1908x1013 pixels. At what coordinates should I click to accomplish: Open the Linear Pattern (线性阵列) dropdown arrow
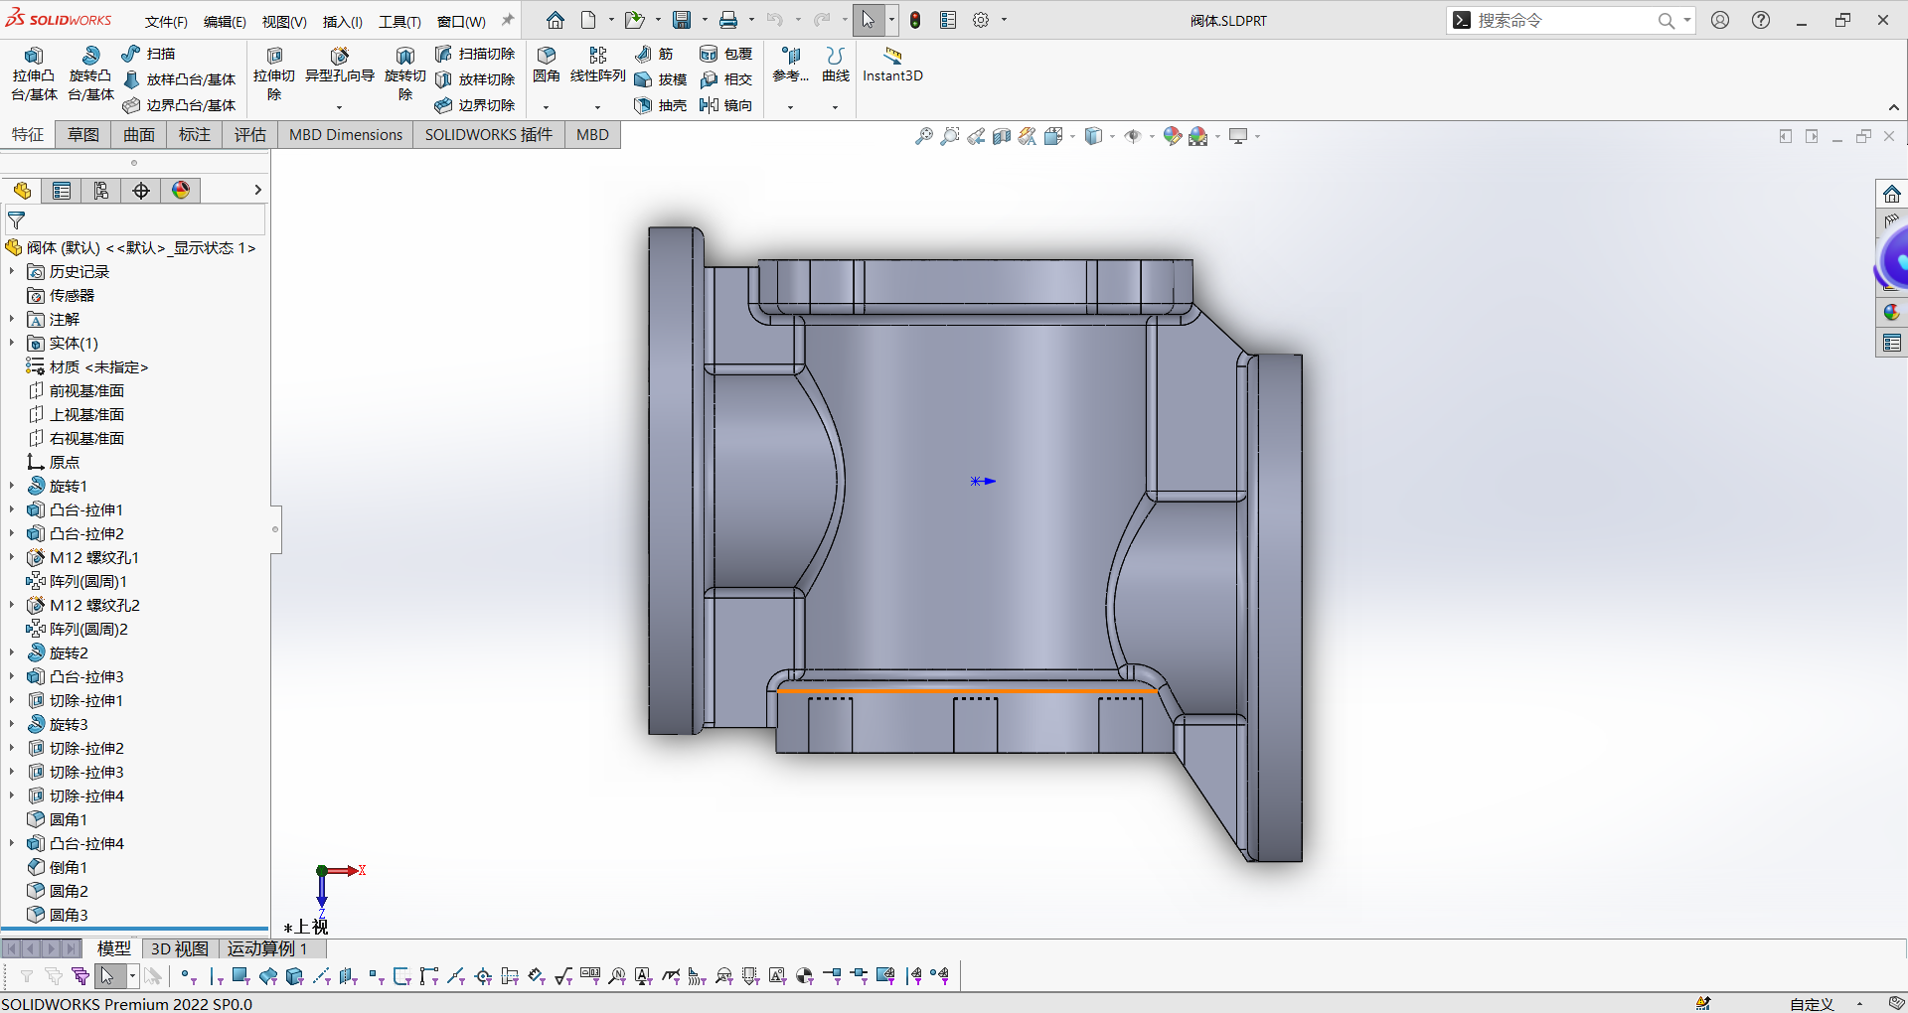point(597,107)
